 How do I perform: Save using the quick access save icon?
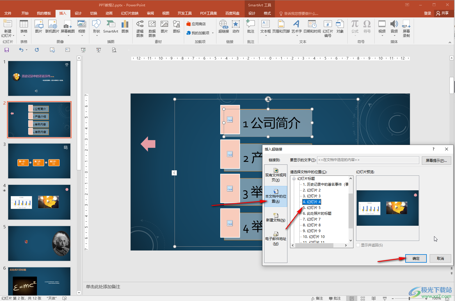(7, 50)
